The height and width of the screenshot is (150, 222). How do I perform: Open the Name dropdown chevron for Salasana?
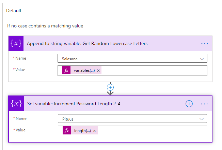202,59
